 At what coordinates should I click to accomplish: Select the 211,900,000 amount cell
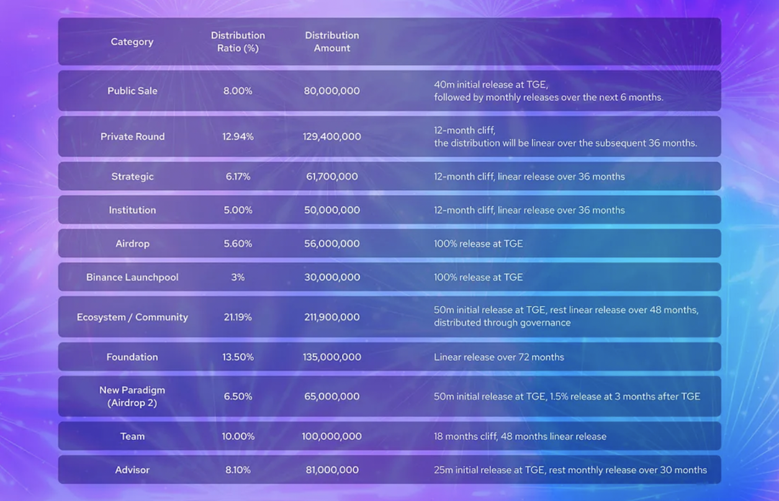tap(332, 317)
